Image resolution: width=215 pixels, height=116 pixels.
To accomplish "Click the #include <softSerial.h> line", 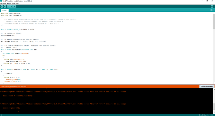I will coord(11,15).
